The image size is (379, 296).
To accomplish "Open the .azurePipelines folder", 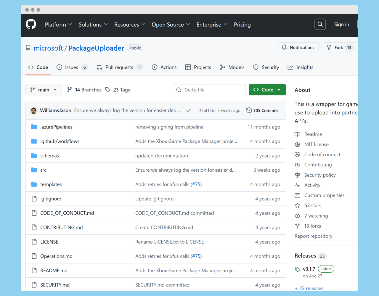I will (x=56, y=127).
